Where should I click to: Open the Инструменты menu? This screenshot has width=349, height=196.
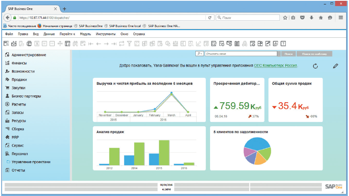pyautogui.click(x=105, y=34)
